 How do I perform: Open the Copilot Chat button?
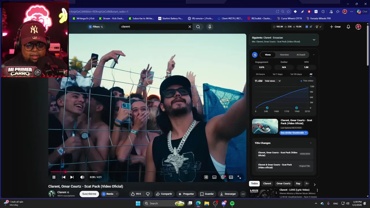[362, 12]
